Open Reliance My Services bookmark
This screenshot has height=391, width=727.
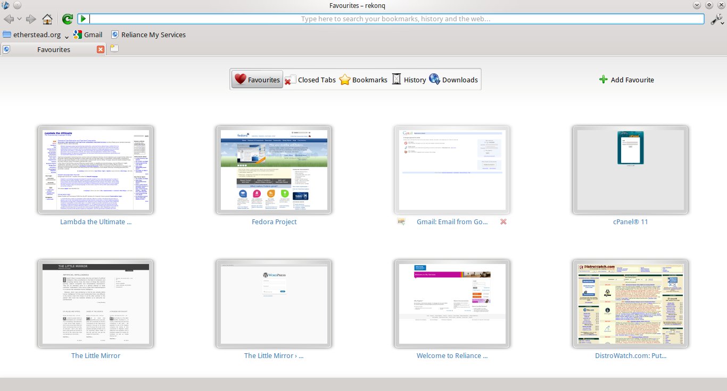(148, 35)
